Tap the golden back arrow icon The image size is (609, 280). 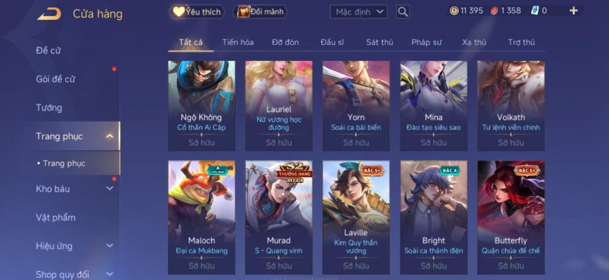click(x=49, y=14)
